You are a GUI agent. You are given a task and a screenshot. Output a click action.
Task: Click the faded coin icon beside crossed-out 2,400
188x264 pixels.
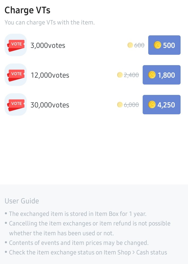click(120, 75)
